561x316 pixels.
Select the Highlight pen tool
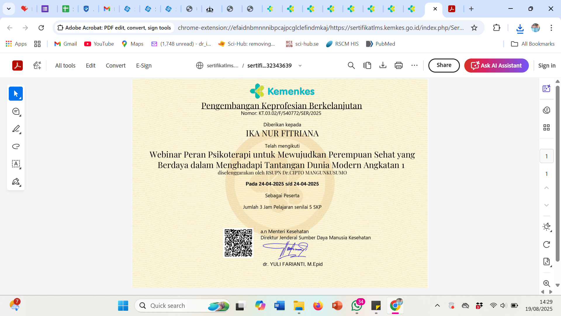[x=16, y=129]
